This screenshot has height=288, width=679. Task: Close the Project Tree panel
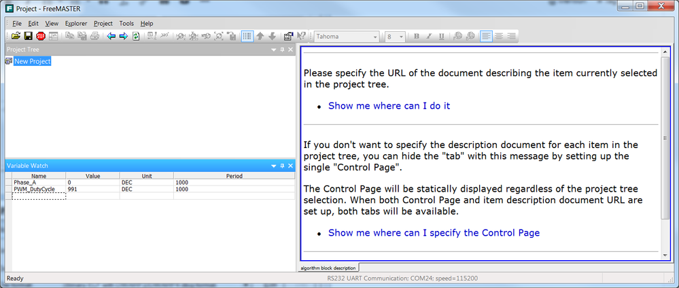(291, 50)
